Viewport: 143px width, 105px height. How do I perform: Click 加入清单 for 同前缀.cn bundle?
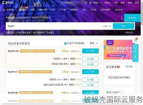(x=90, y=59)
